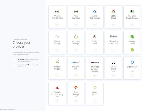This screenshot has width=142, height=111.
Task: Choose Cloudian Storage checkmark circle
Action: [x=76, y=50]
